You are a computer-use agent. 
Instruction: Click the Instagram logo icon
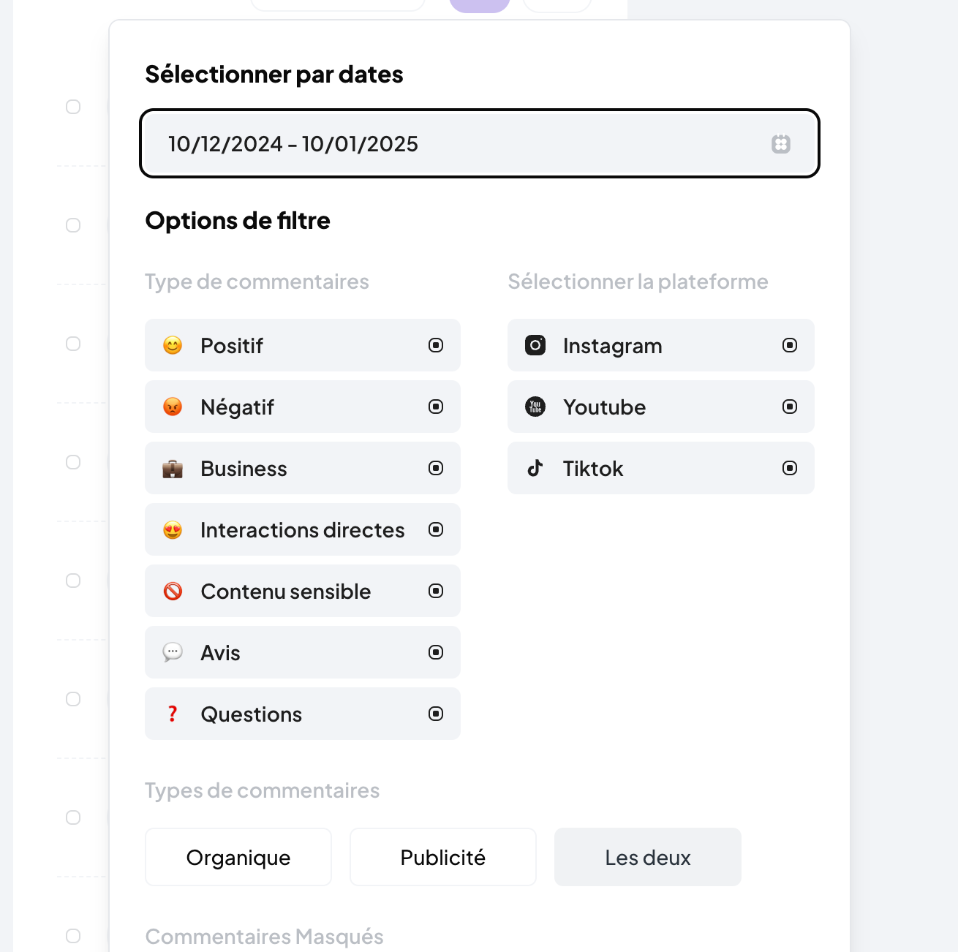coord(535,345)
